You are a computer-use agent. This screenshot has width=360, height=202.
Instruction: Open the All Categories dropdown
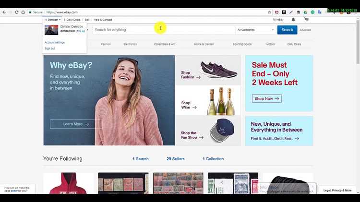point(255,30)
